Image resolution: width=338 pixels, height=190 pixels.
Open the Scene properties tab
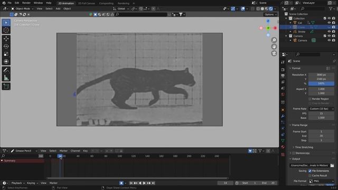click(283, 88)
